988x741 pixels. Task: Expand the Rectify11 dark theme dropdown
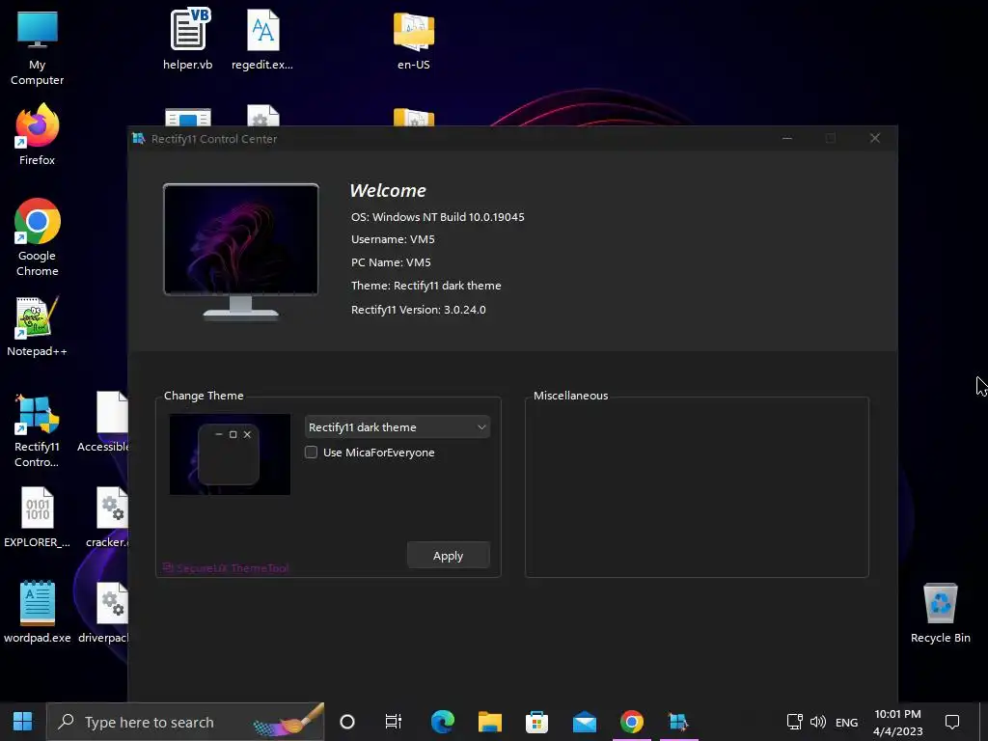(397, 427)
